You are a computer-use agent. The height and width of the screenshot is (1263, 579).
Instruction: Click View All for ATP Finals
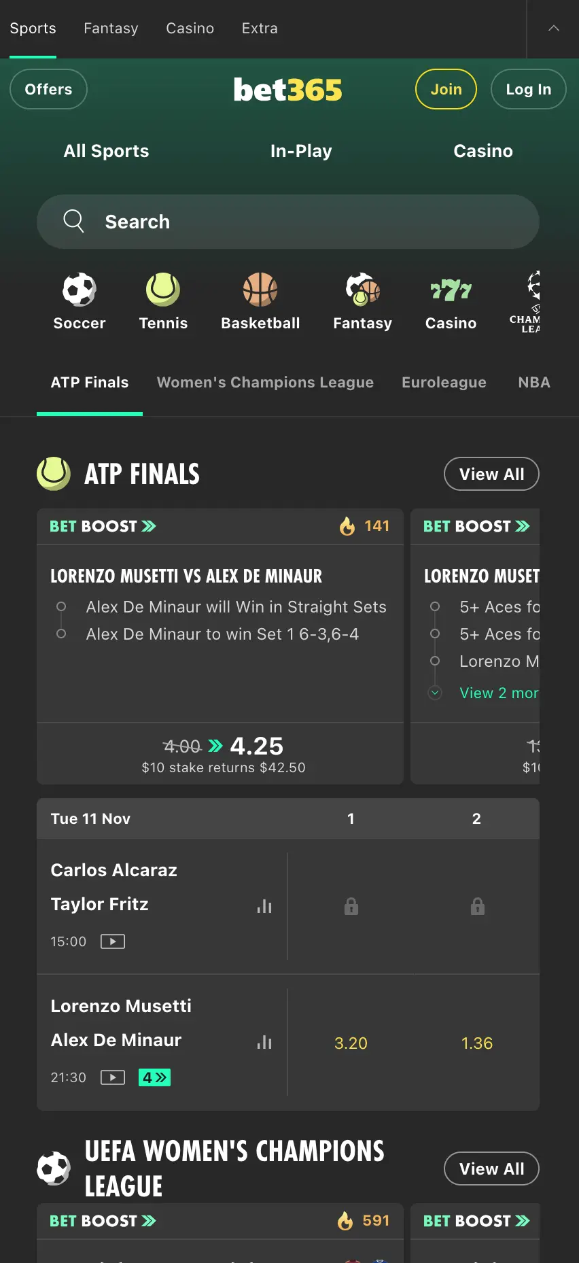[x=491, y=474]
